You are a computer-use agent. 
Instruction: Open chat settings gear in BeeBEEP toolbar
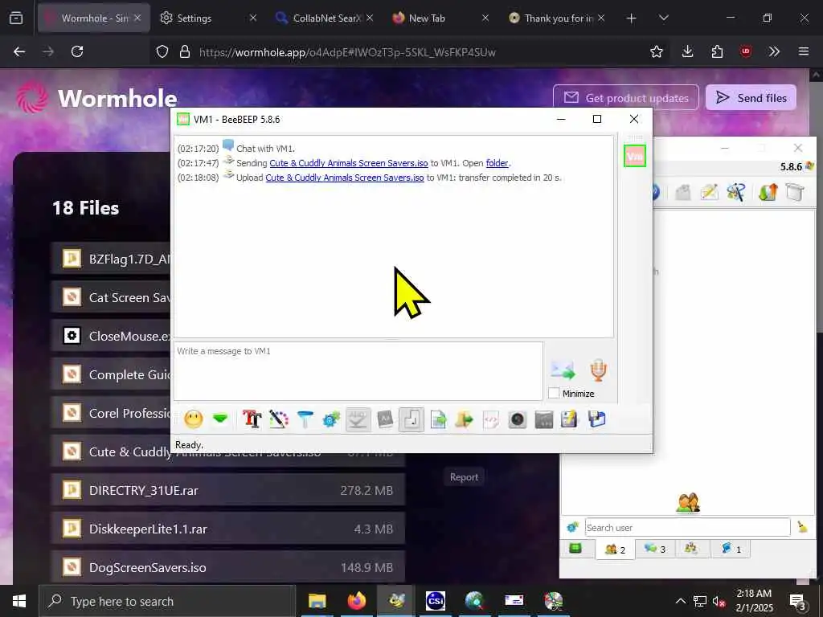point(331,419)
